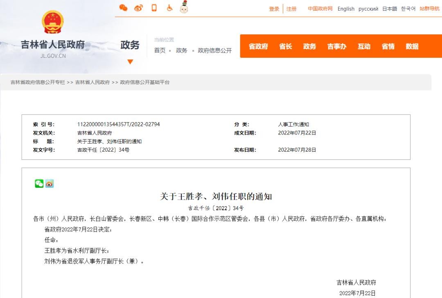Image resolution: width=442 pixels, height=298 pixels.
Task: Visit the 中国政府网 link
Action: (x=320, y=9)
